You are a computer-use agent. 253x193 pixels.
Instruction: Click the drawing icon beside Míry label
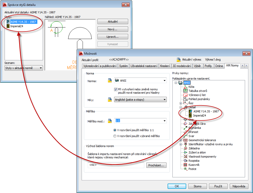(110, 99)
